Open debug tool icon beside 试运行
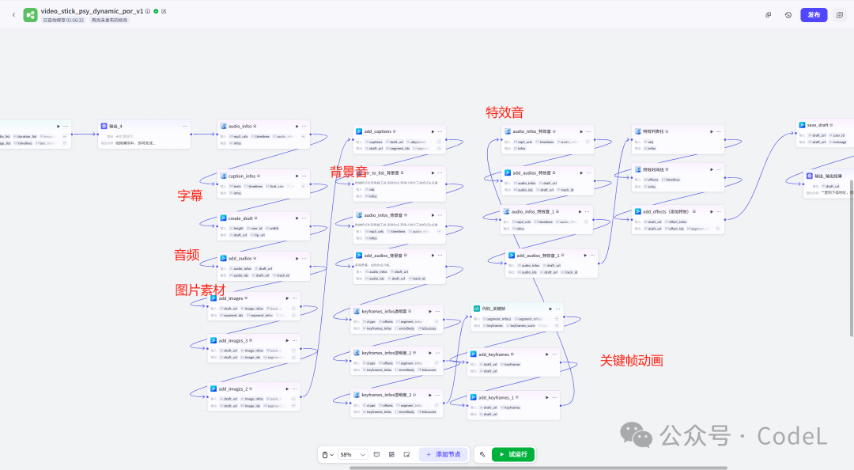This screenshot has height=470, width=854. click(x=482, y=455)
